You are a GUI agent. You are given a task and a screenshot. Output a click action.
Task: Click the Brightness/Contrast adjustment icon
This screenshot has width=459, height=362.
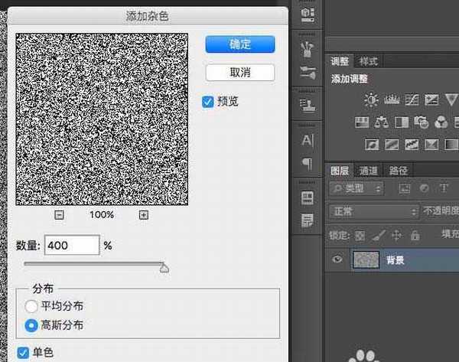pos(372,99)
